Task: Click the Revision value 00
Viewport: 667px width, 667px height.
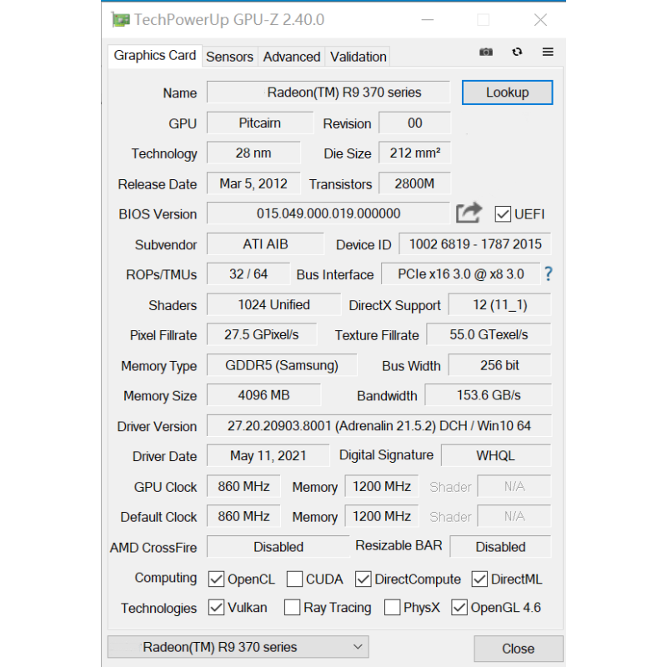Action: click(x=414, y=123)
